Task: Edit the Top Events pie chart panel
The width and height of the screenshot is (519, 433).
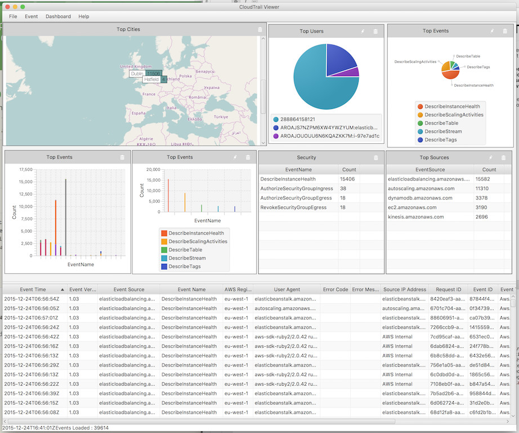Action: [492, 31]
